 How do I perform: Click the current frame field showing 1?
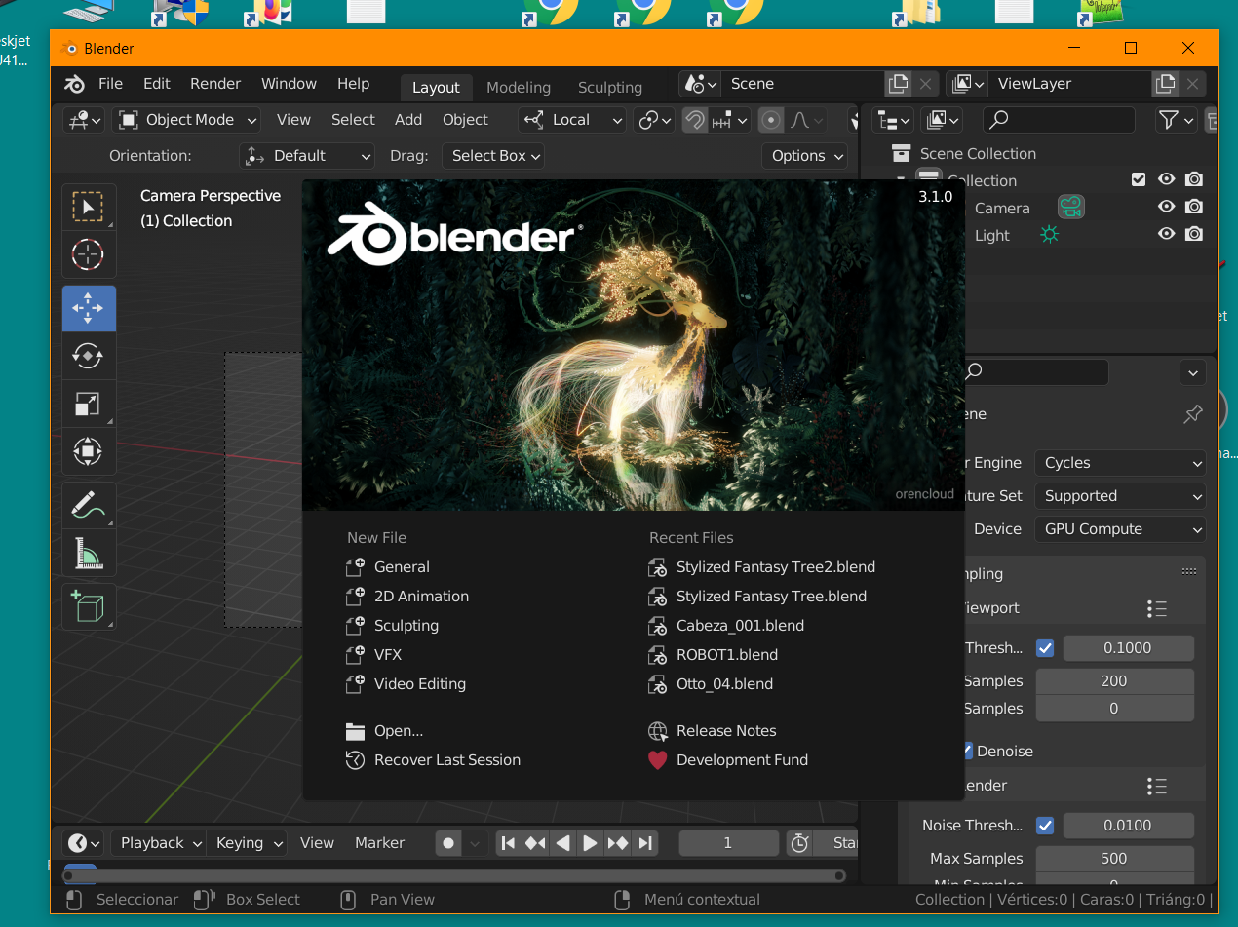[728, 843]
